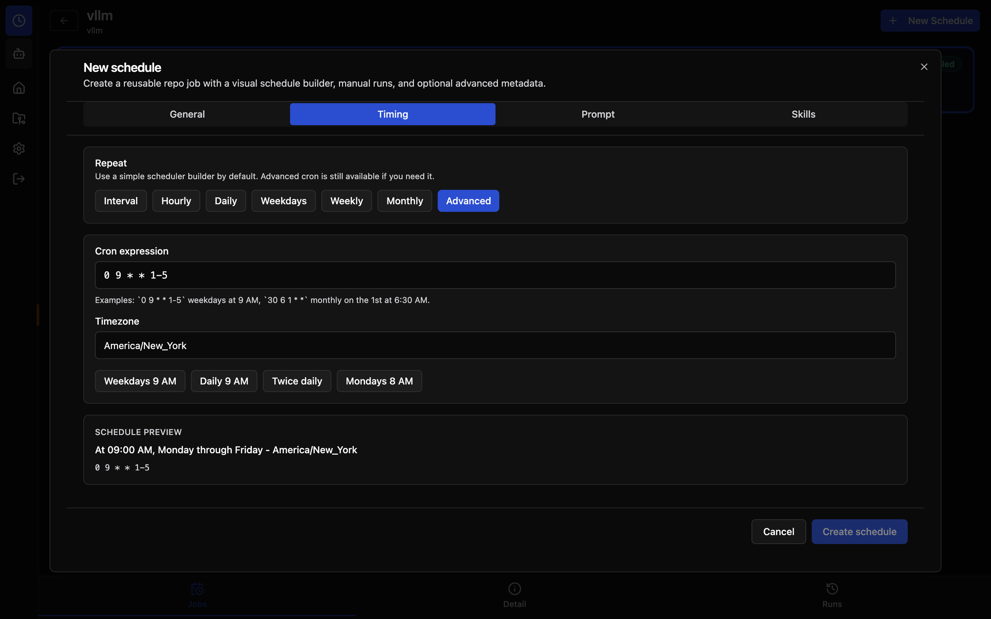Open the Detail info icon at bottom

pyautogui.click(x=515, y=589)
